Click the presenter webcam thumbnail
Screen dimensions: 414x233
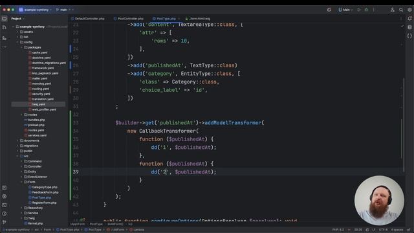click(x=379, y=201)
